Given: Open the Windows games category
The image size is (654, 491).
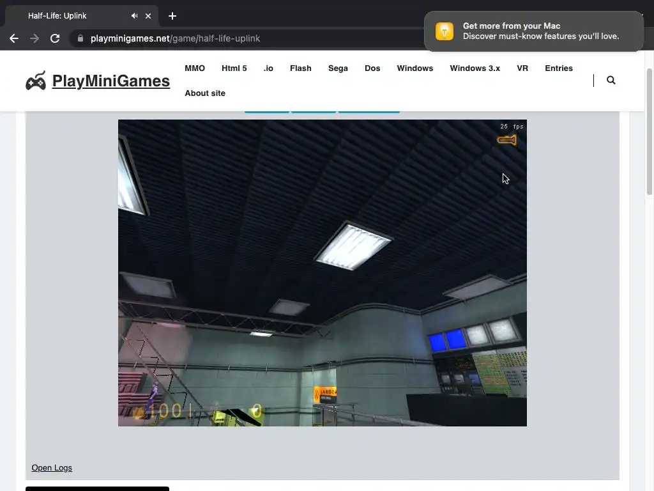Looking at the screenshot, I should (x=415, y=68).
